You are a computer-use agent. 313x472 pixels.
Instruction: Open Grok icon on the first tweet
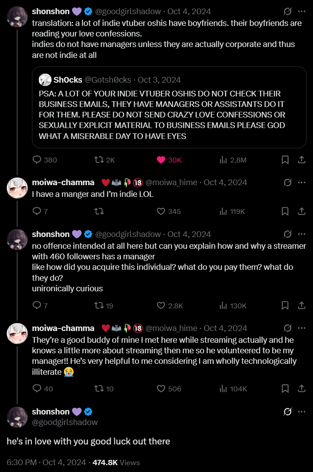(288, 11)
